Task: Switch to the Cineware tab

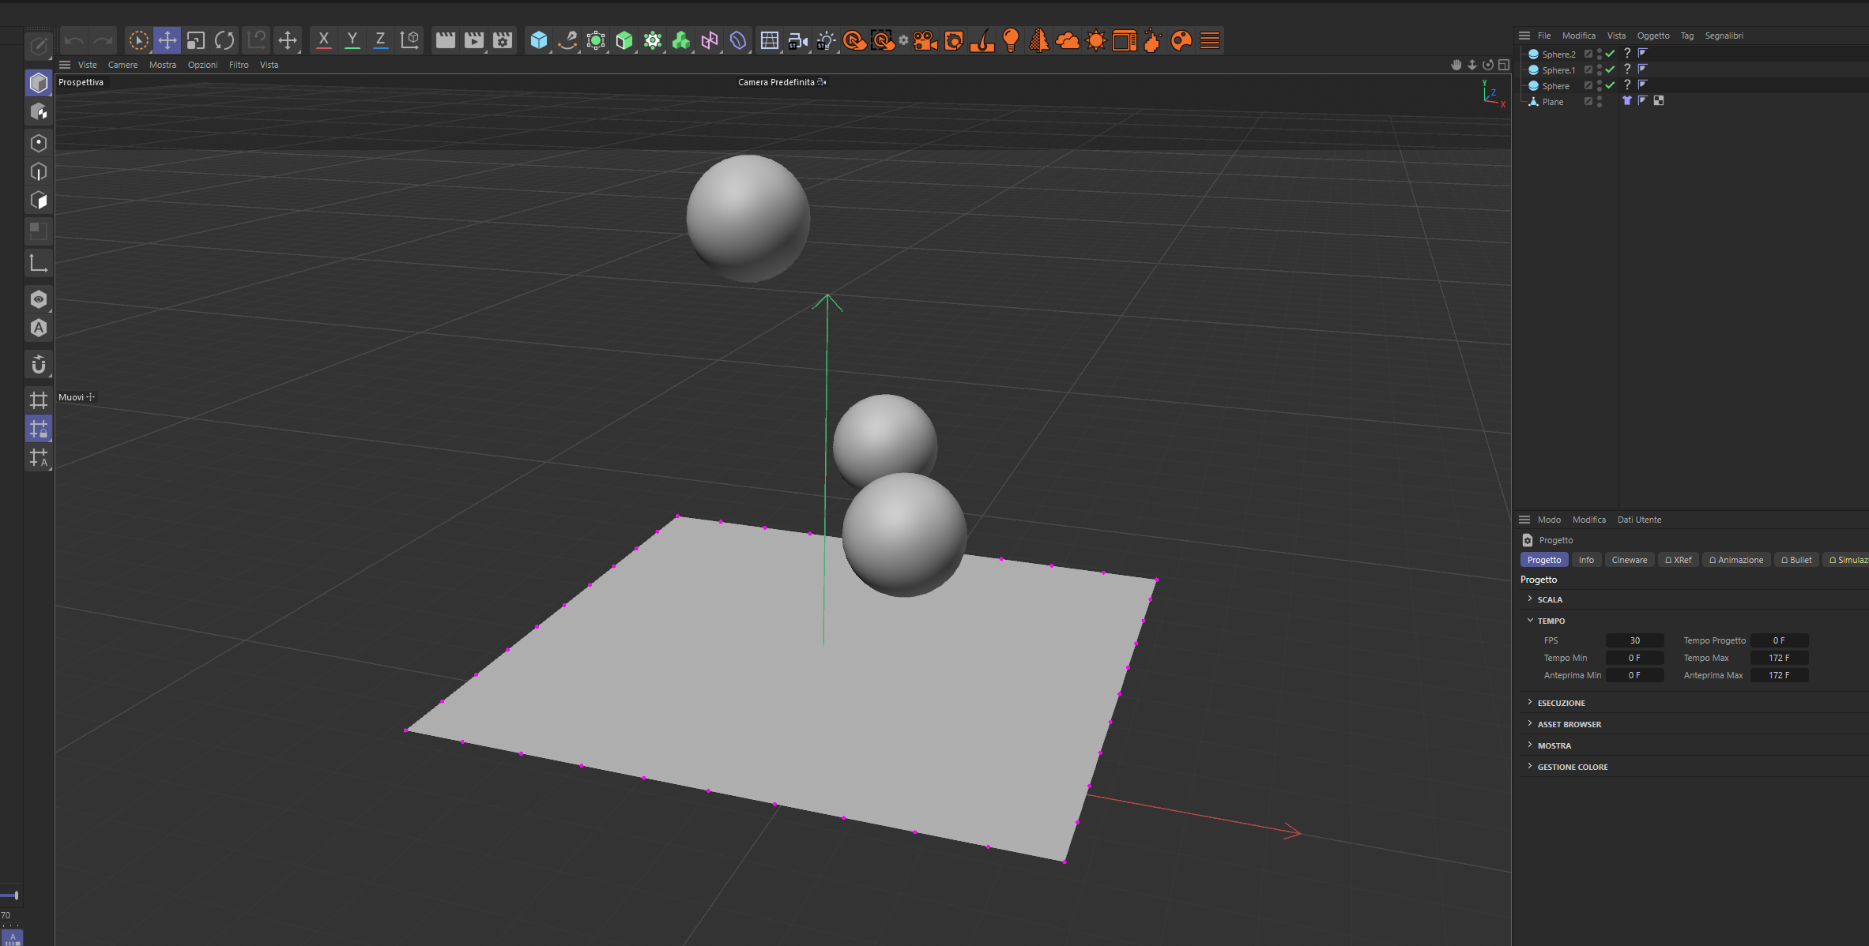Action: pos(1629,560)
